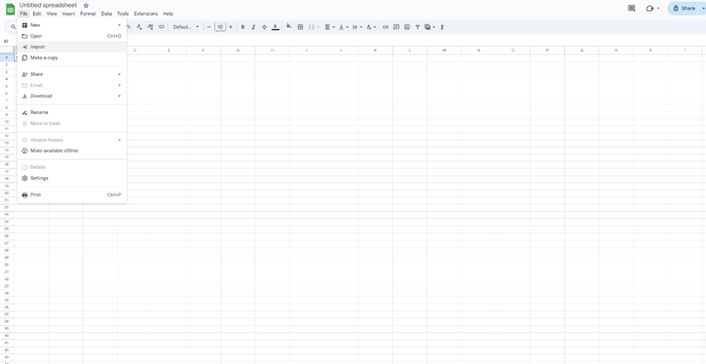
Task: Increase font size with plus button
Action: coord(231,27)
